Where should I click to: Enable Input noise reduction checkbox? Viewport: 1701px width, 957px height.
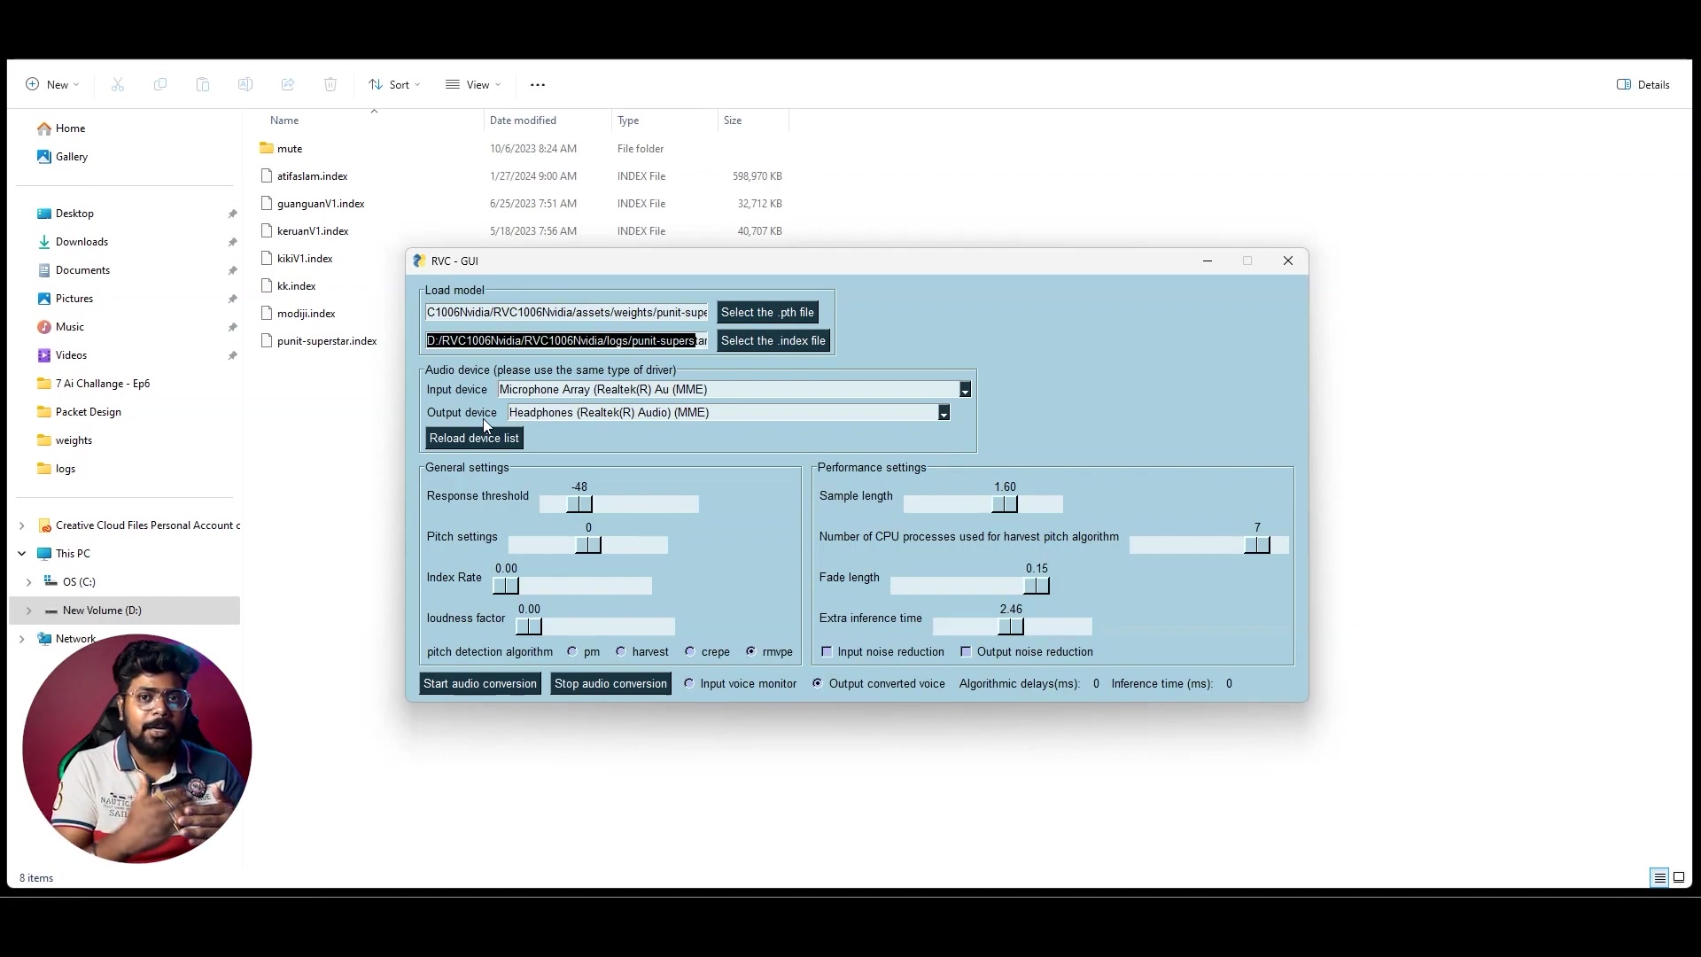tap(827, 652)
